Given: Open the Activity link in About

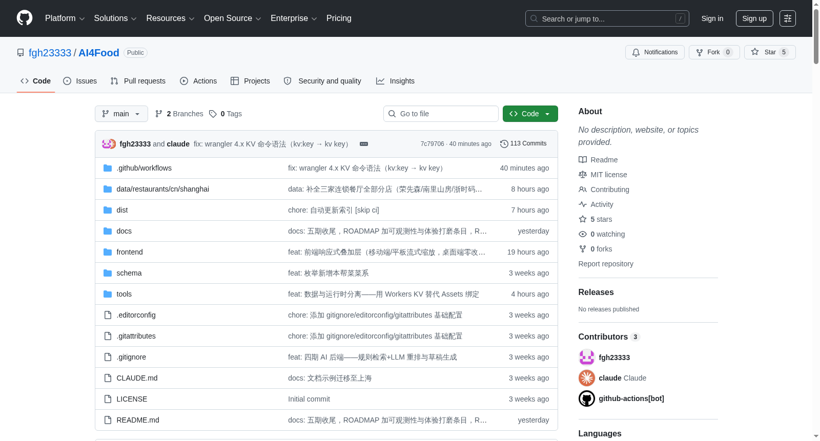Looking at the screenshot, I should 596,204.
